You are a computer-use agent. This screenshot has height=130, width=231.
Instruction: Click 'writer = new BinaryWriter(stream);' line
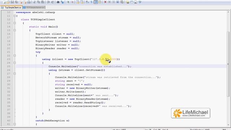pyautogui.click(x=83, y=88)
